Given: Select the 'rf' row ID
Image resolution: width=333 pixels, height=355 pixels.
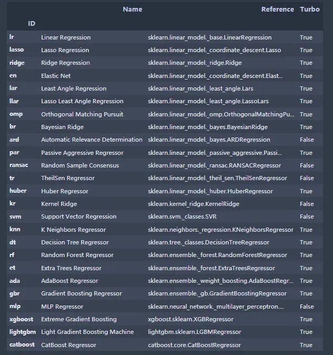Looking at the screenshot, I should (12, 255).
